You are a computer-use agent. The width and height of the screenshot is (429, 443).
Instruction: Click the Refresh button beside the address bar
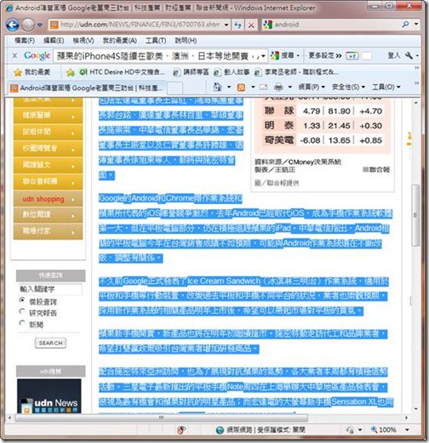click(237, 25)
